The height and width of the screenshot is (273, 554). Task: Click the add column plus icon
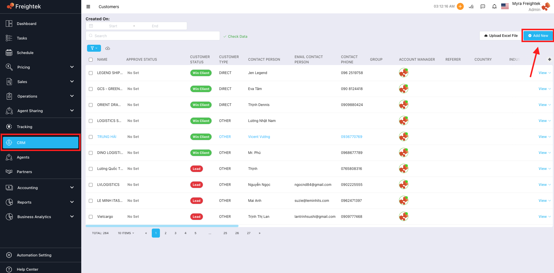pyautogui.click(x=549, y=60)
